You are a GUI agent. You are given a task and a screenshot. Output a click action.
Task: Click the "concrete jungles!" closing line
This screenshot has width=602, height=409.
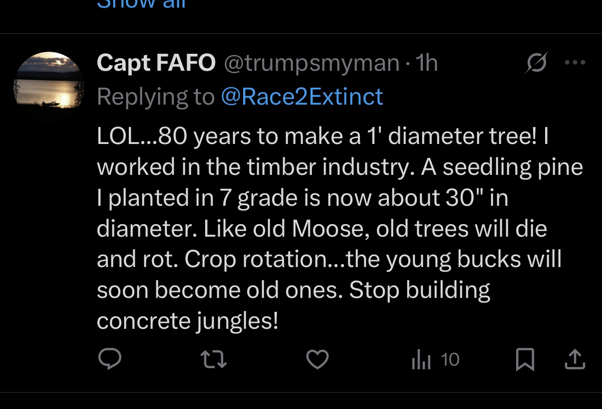tap(187, 321)
